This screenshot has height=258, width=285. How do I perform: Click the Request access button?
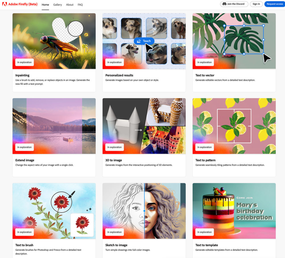(275, 4)
